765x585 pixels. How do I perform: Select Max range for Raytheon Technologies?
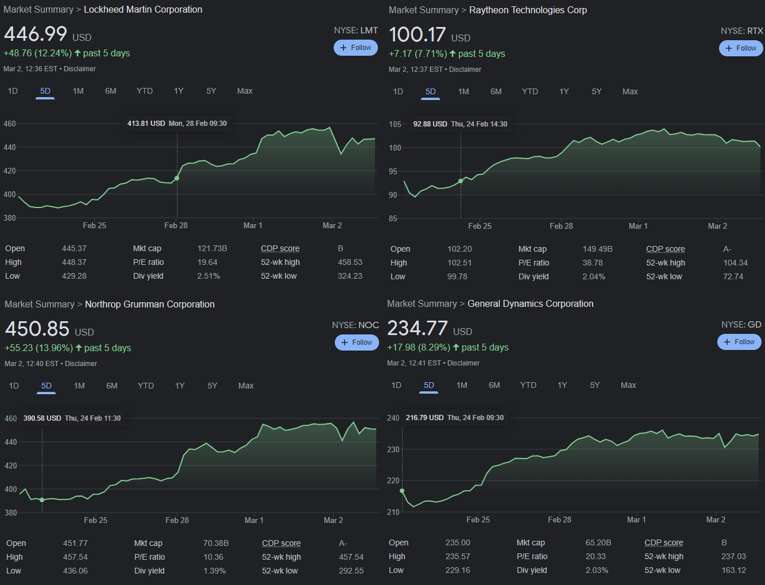click(630, 91)
